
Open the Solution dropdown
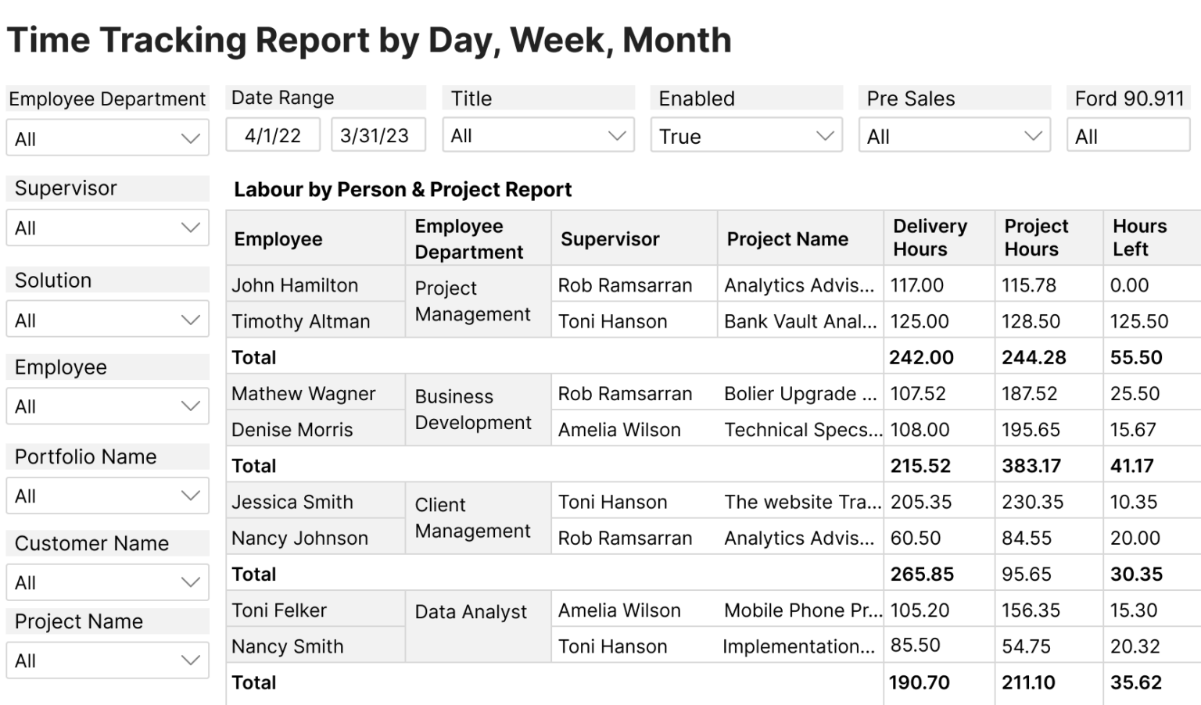click(107, 319)
